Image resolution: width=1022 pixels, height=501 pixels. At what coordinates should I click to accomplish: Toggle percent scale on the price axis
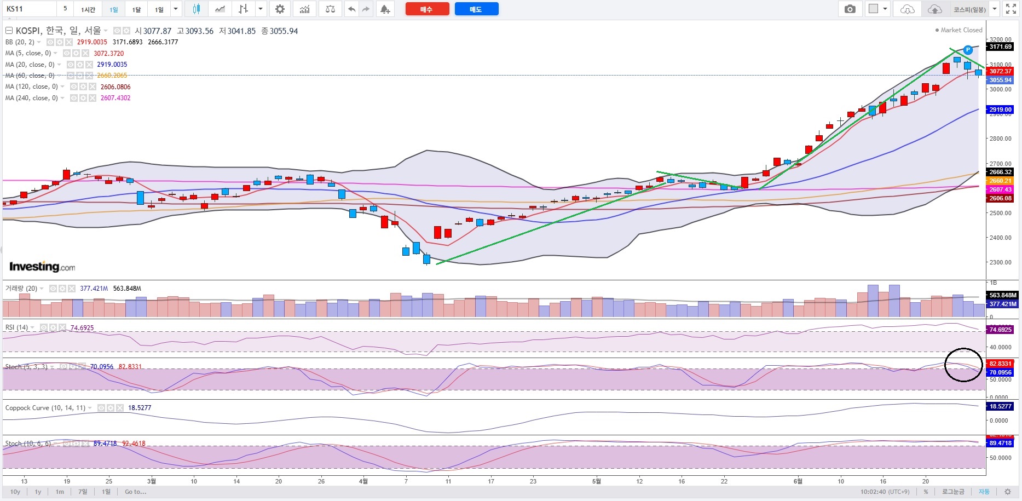[926, 492]
